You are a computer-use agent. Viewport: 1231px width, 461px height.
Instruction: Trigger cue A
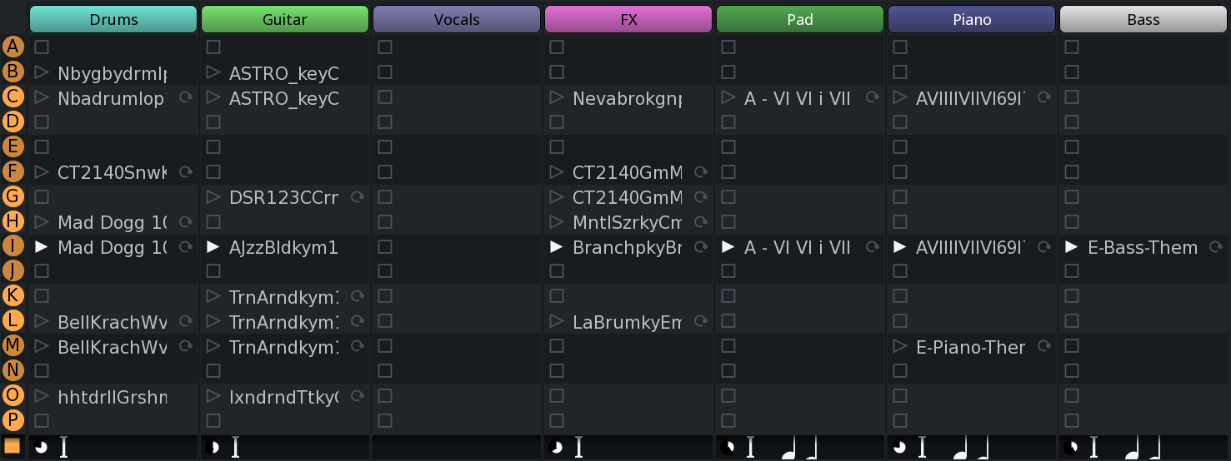click(13, 47)
